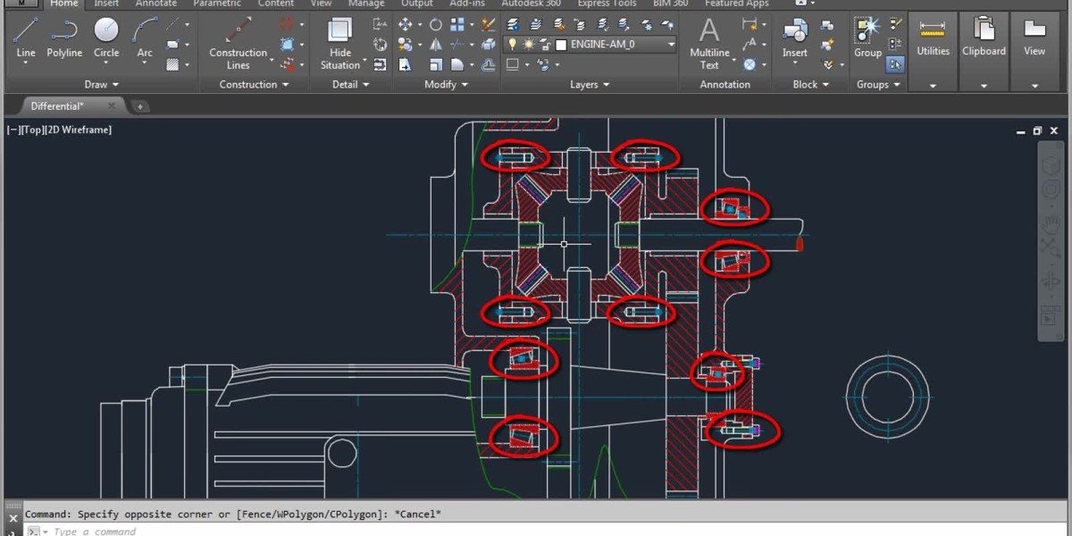Open the Annotate ribbon tab
This screenshot has height=536, width=1072.
point(155,4)
